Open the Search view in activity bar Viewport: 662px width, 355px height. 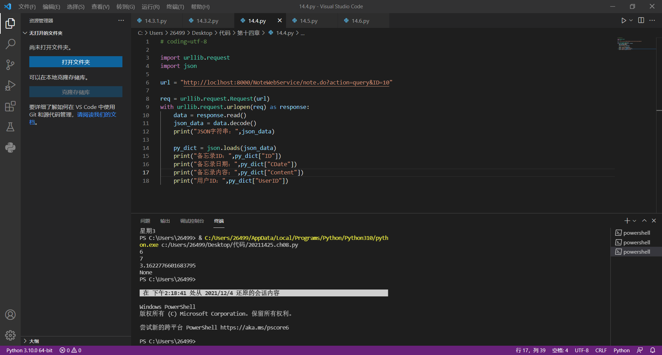(x=10, y=44)
